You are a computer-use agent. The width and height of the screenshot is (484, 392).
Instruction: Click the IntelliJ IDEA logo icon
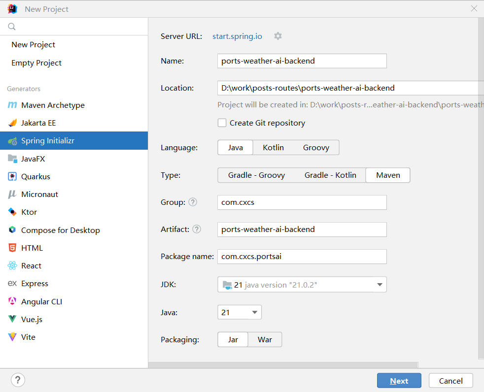click(x=12, y=9)
